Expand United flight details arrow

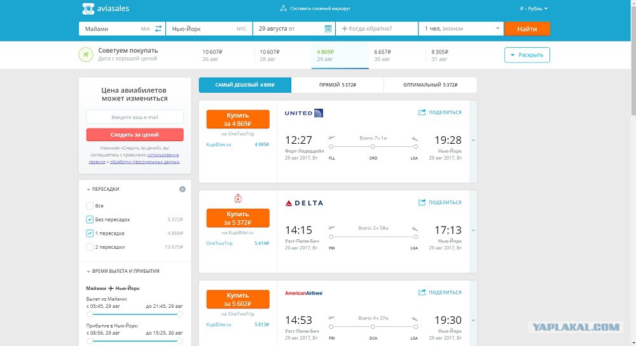tap(473, 141)
